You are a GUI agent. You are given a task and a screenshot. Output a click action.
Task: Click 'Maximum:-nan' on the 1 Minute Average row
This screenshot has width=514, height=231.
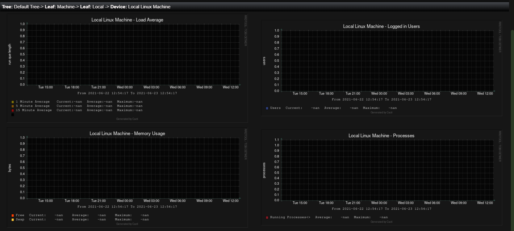click(130, 102)
